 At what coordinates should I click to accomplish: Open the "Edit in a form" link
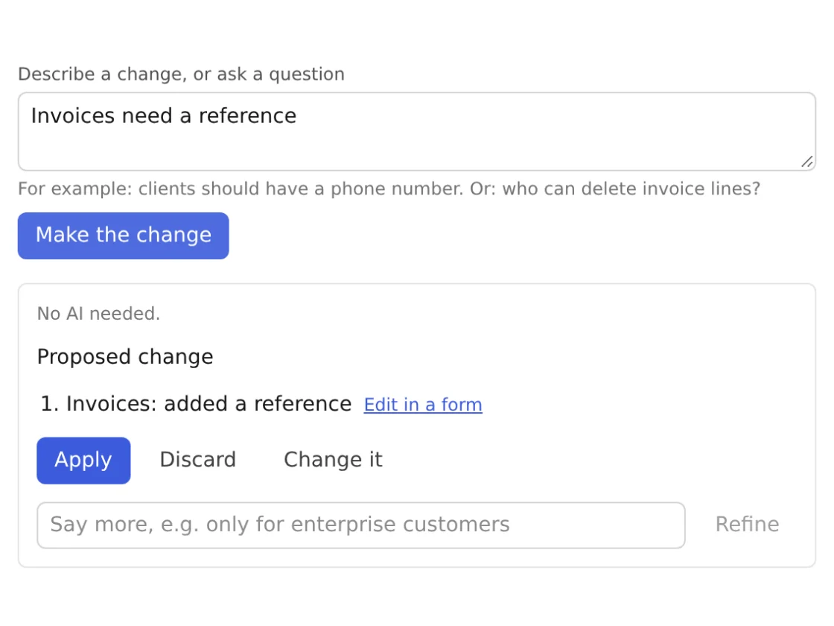coord(423,405)
